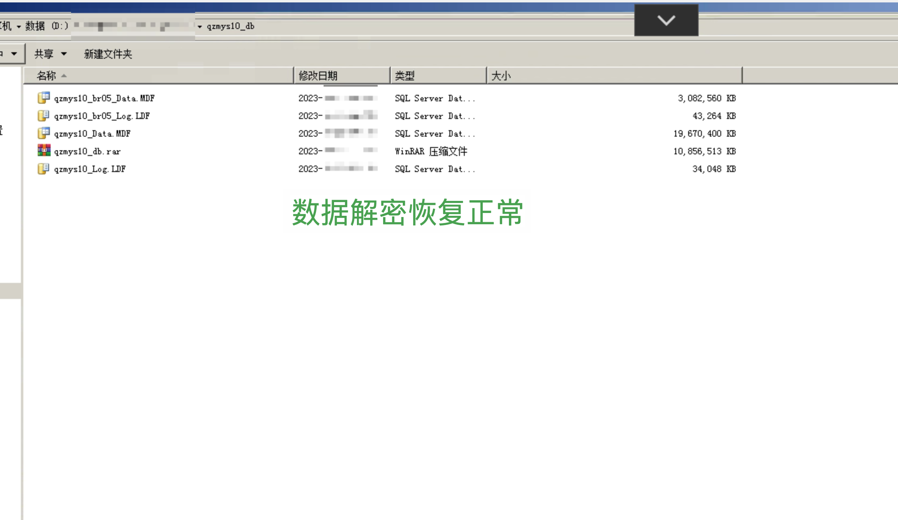Sort by 类型 column header
This screenshot has height=520, width=898.
[x=404, y=76]
